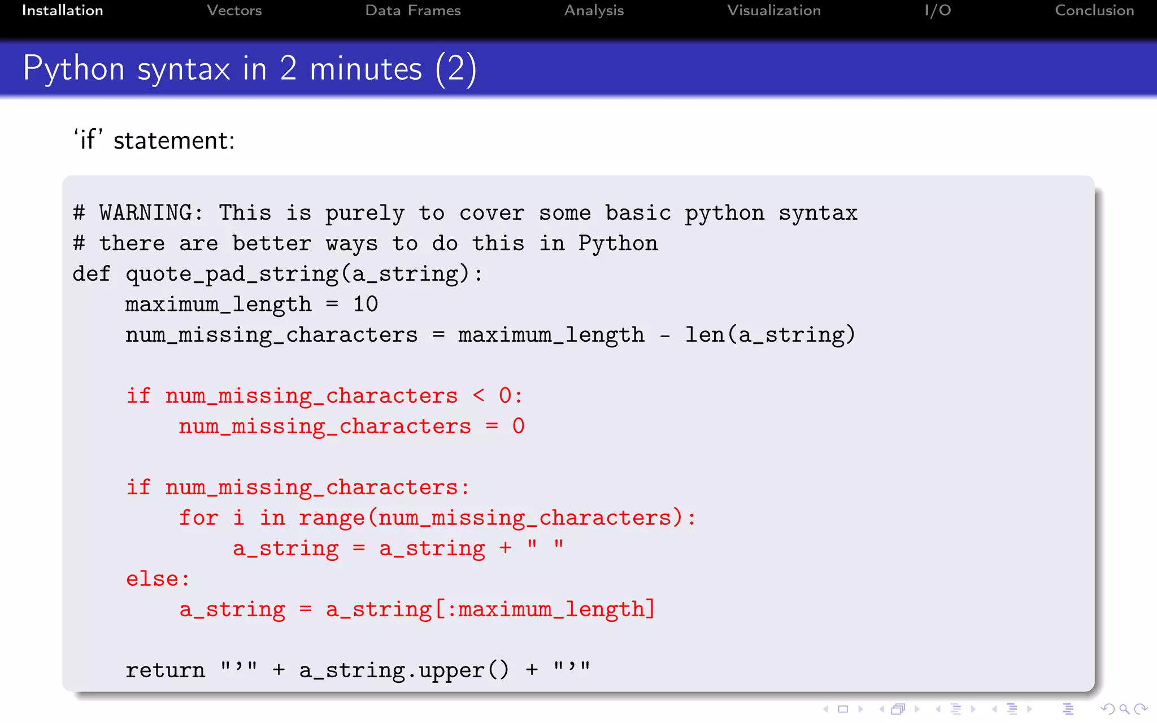Click the 'maximum_length = 10' line

coord(251,304)
